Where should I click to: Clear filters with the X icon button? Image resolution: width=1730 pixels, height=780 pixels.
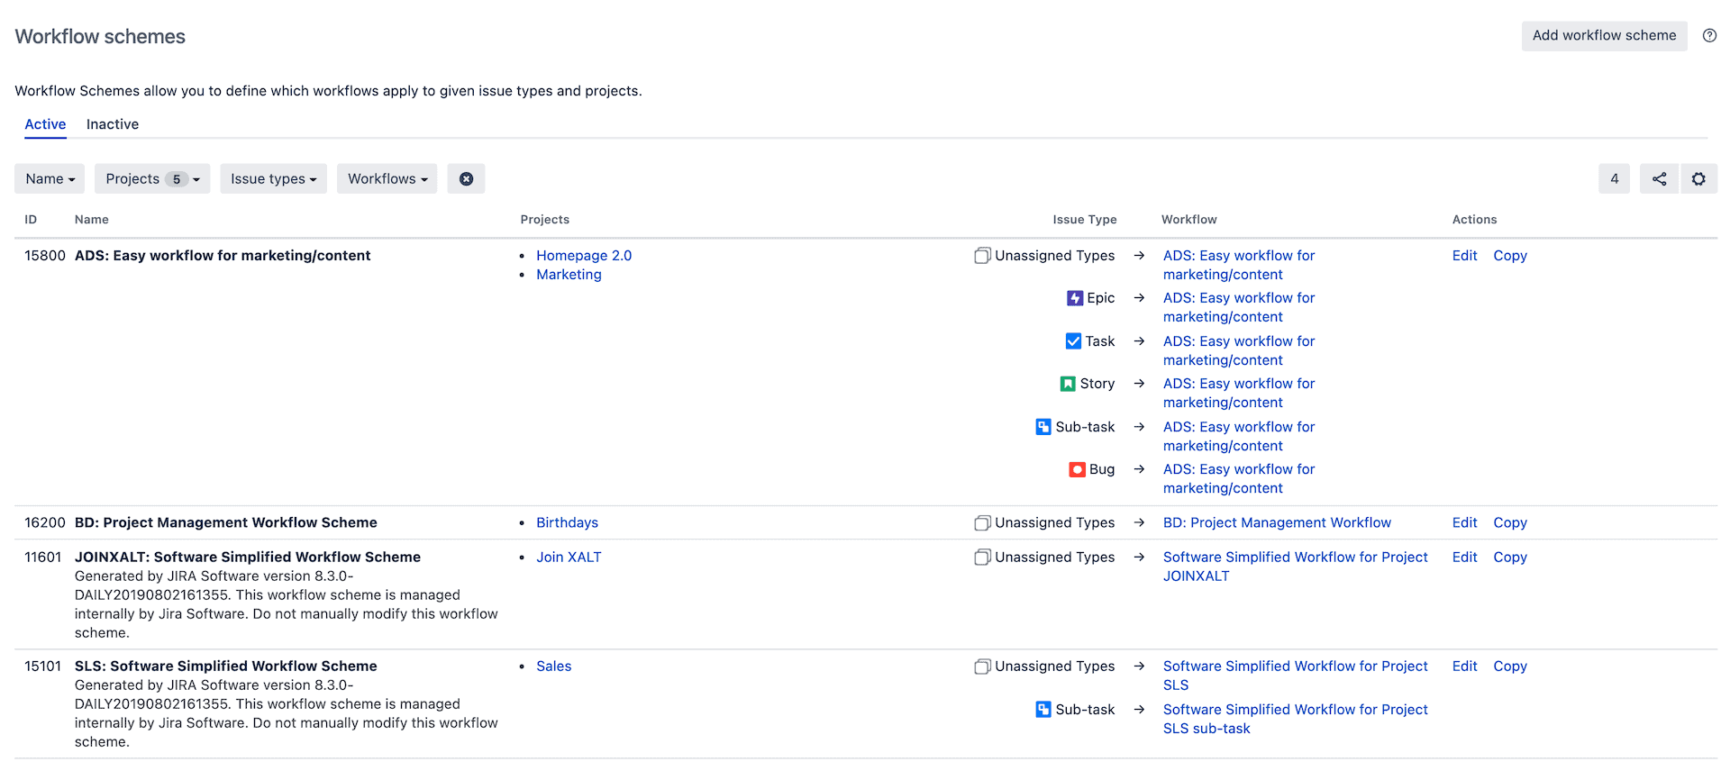pos(466,178)
